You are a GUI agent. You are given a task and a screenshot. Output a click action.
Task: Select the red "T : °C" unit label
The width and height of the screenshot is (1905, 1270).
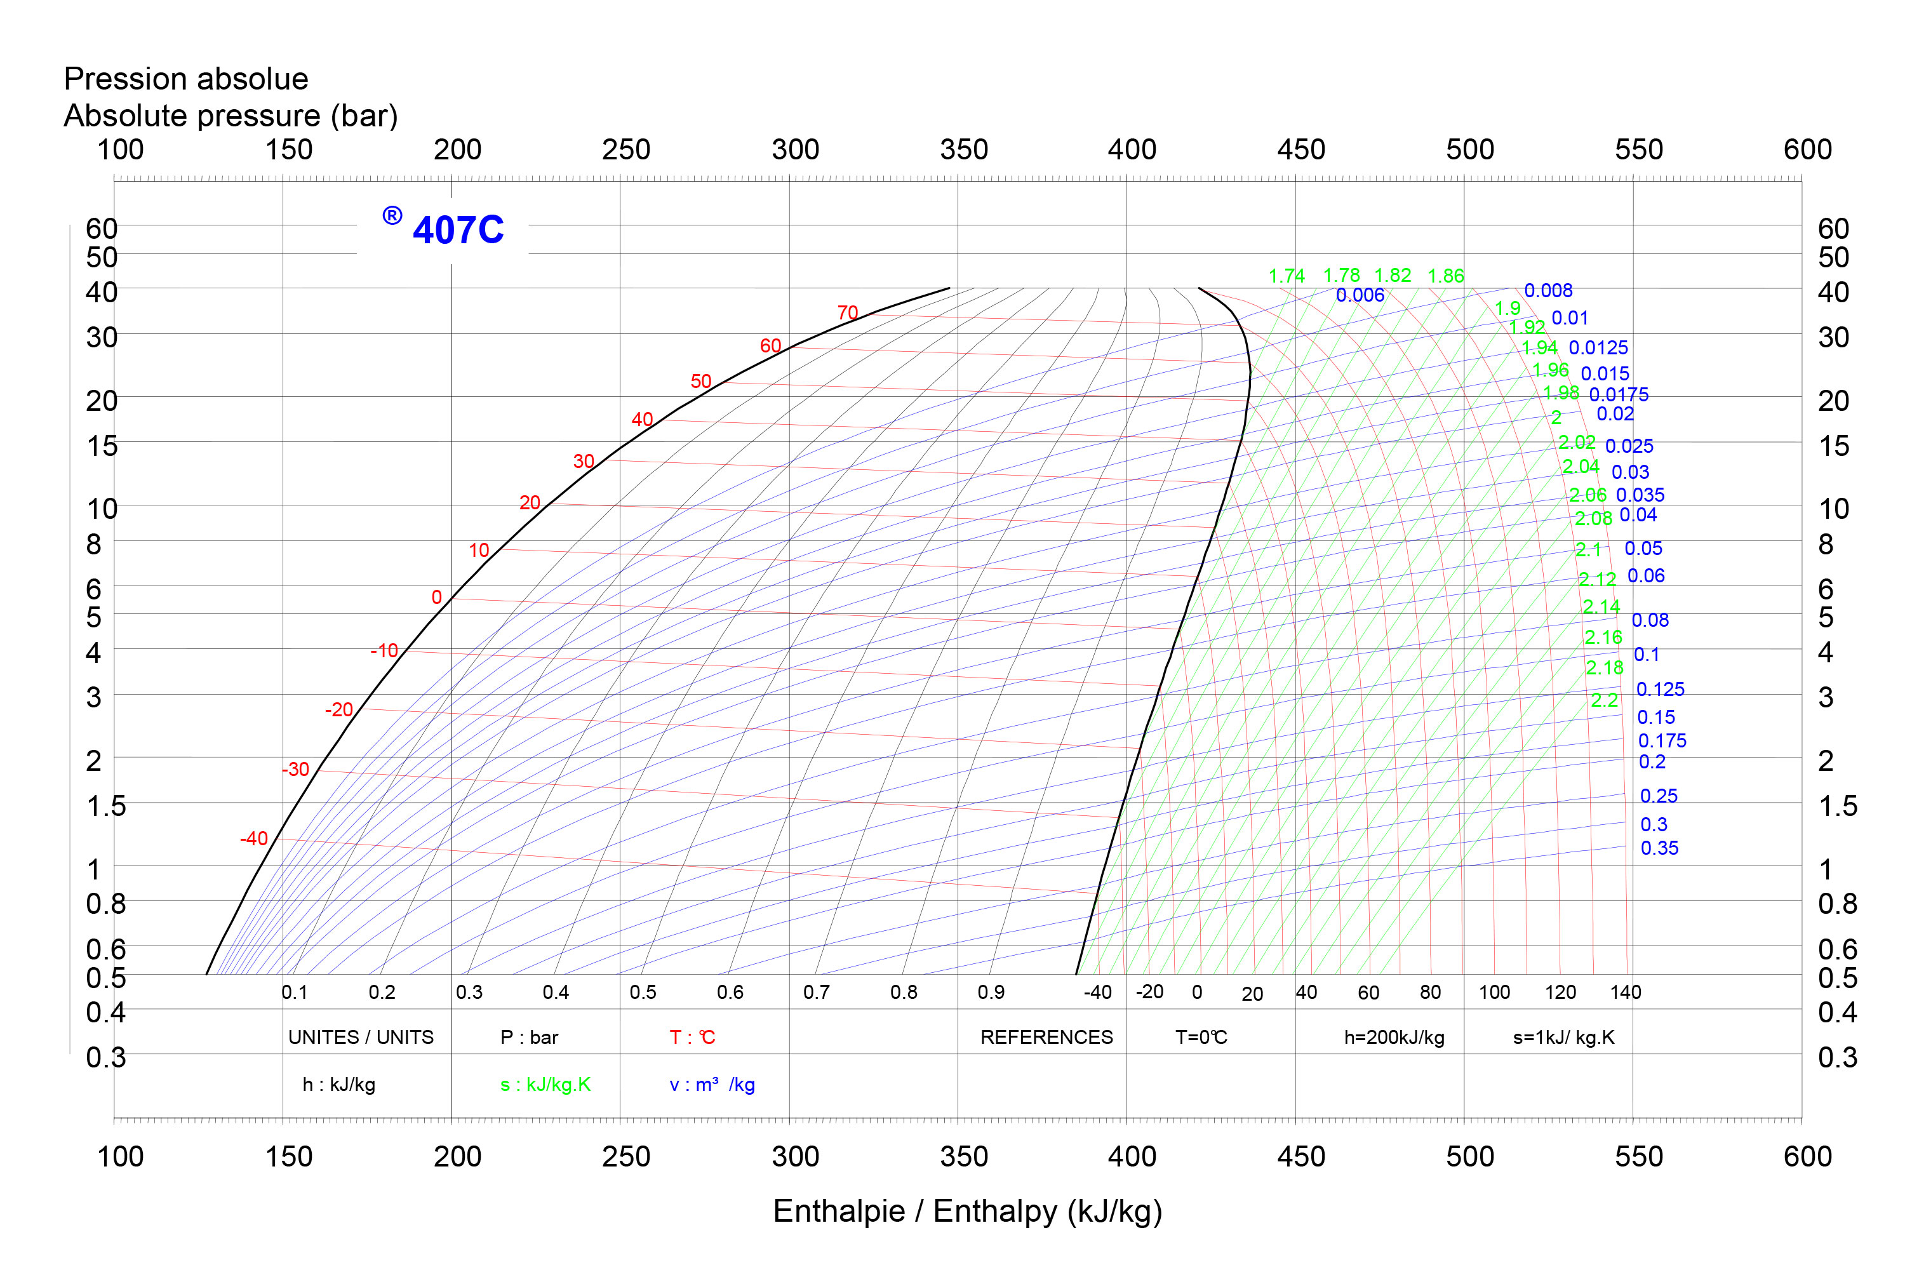693,1038
